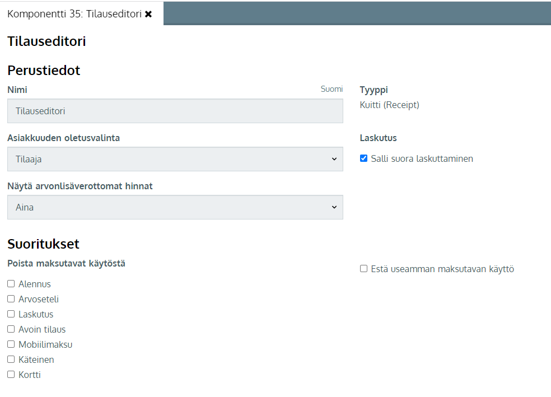Enable Estä useamman maksutavan käyttö

[364, 269]
